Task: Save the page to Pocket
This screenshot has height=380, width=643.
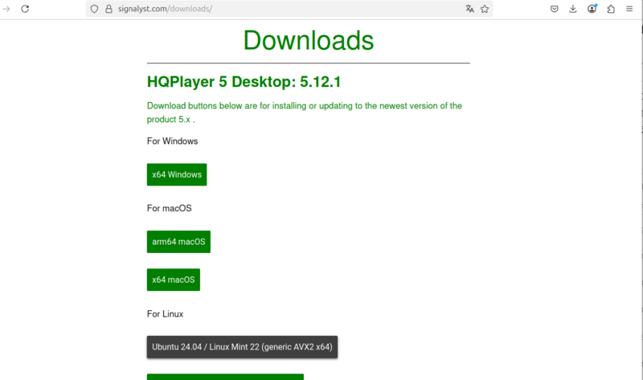Action: click(x=555, y=9)
